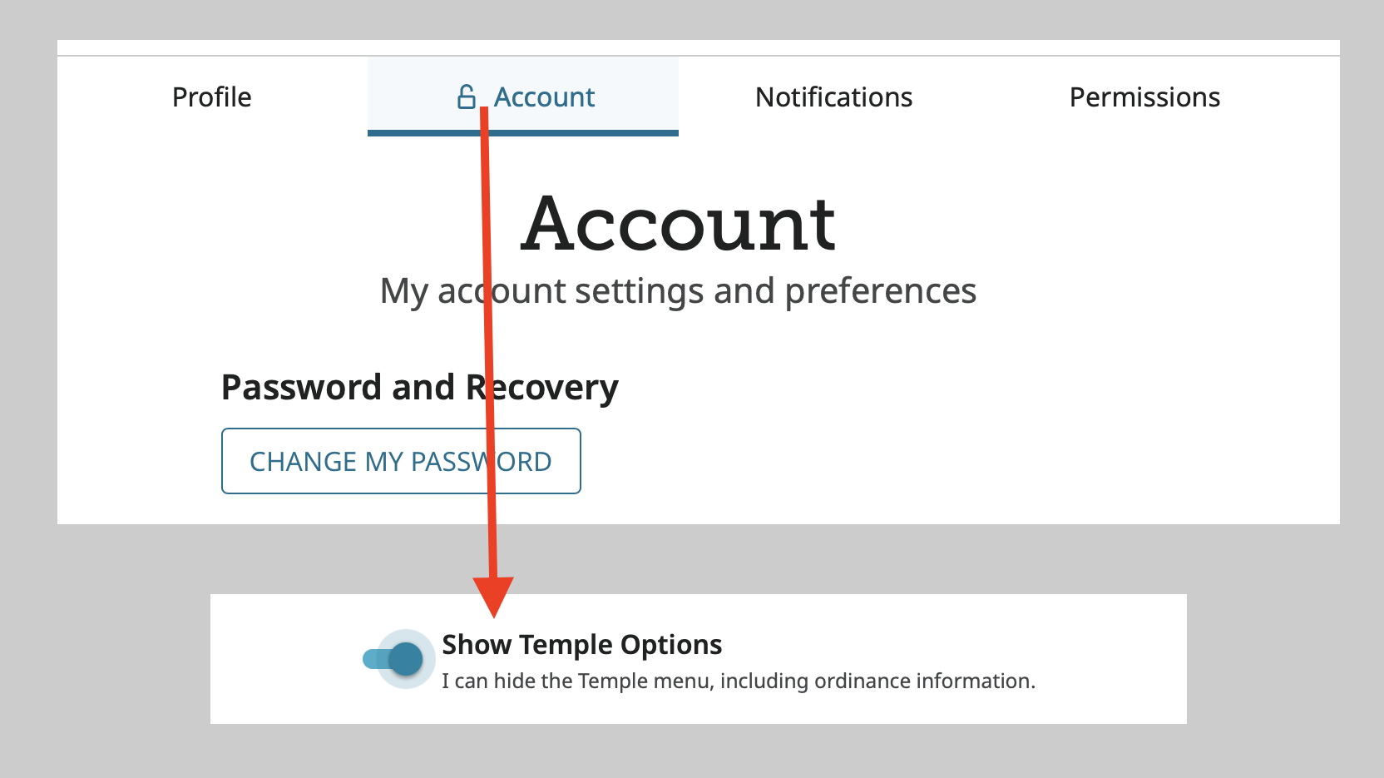Screen dimensions: 1384x778
Task: Go to the Permissions tab
Action: coord(1144,97)
